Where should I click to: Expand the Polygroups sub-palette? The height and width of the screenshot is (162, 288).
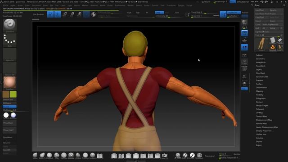click(261, 99)
